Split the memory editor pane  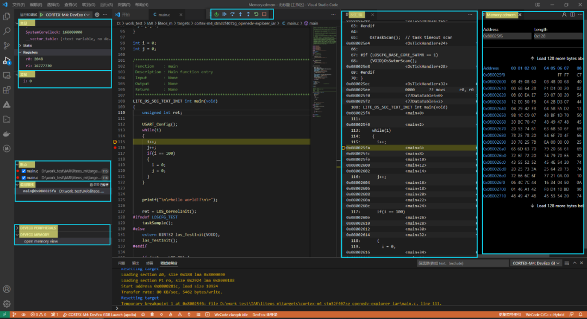pyautogui.click(x=572, y=15)
